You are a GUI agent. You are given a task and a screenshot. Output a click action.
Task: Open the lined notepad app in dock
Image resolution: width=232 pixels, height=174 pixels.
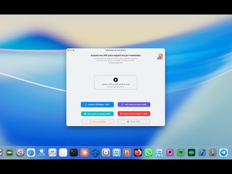point(63,152)
